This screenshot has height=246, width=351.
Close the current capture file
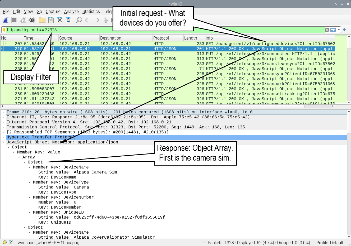click(59, 20)
